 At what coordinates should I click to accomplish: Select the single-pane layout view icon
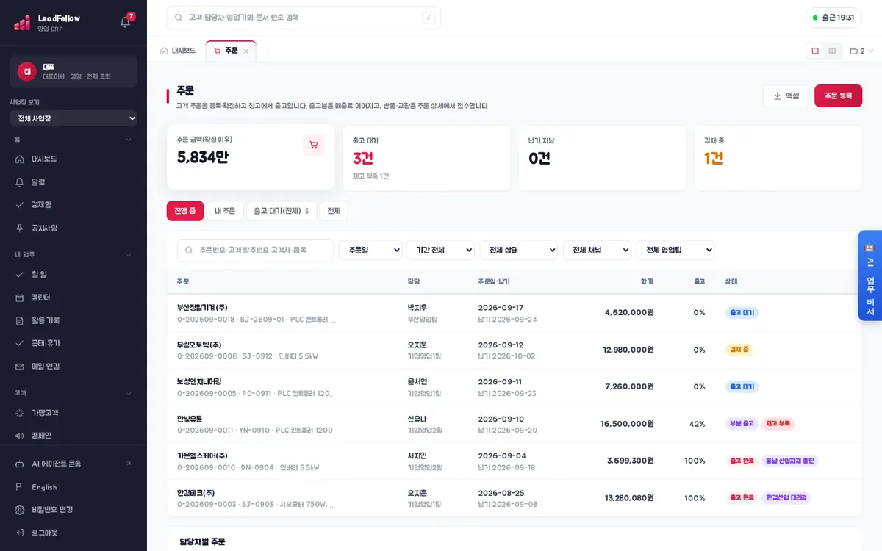815,51
